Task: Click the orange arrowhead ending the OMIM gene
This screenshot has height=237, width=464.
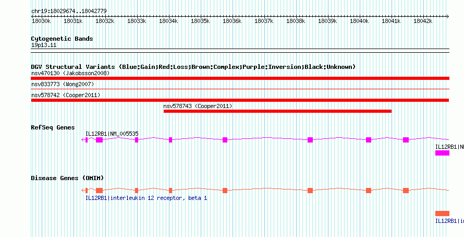Action: tap(83, 191)
